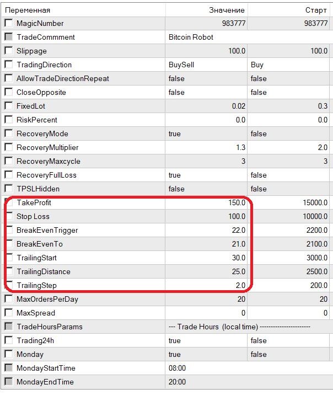Select the Значение column header

[207, 10]
